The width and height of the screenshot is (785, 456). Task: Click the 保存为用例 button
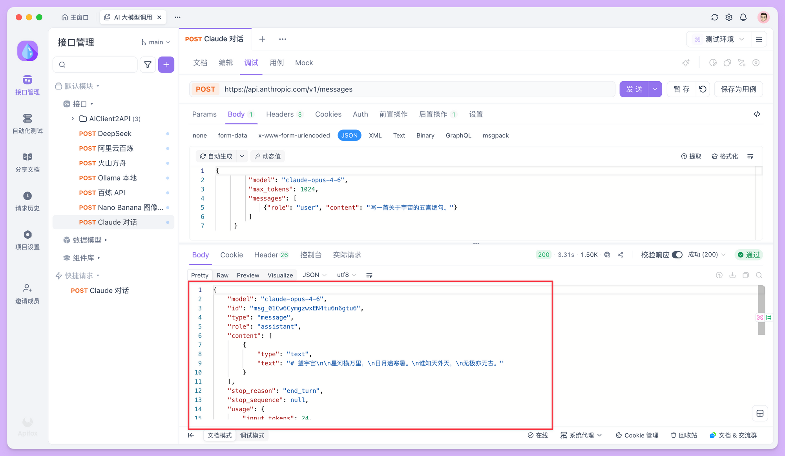(x=738, y=89)
